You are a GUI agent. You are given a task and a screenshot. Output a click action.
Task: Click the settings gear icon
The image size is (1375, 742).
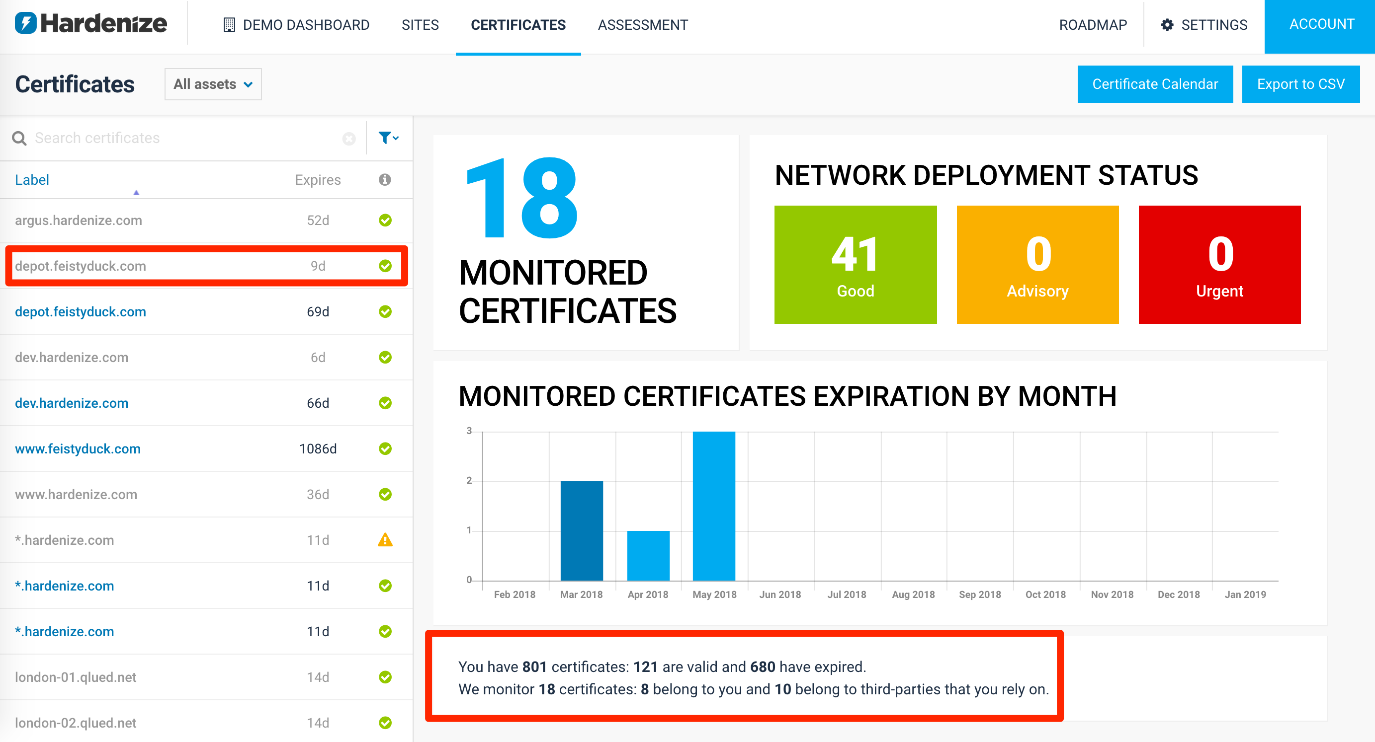tap(1167, 25)
